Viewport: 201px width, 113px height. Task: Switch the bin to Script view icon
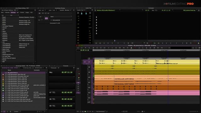click(x=10, y=112)
